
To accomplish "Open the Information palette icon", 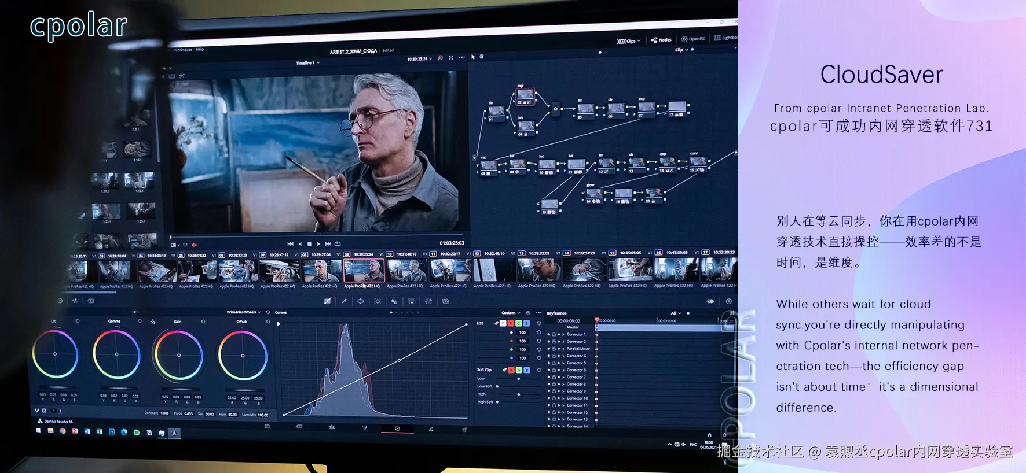I will 729,301.
